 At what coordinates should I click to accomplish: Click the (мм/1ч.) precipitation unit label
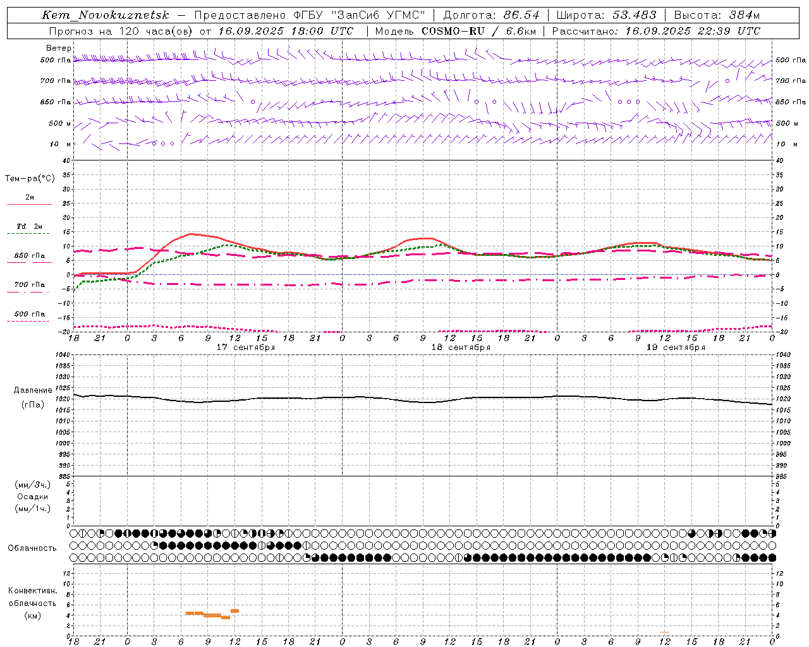(33, 509)
